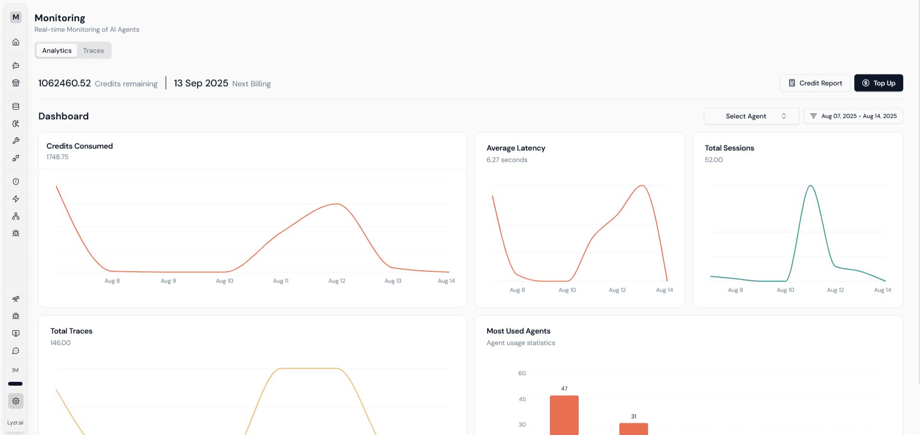Screen dimensions: 920x435
Task: Open the robot Agents icon in sidebar
Action: point(16,66)
